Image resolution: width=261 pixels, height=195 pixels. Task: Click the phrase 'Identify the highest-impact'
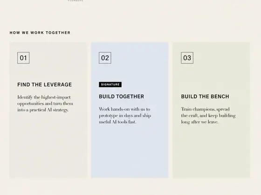click(44, 97)
